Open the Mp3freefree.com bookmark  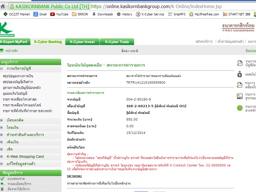coord(204,14)
